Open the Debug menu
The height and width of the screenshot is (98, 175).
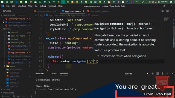click(43, 6)
